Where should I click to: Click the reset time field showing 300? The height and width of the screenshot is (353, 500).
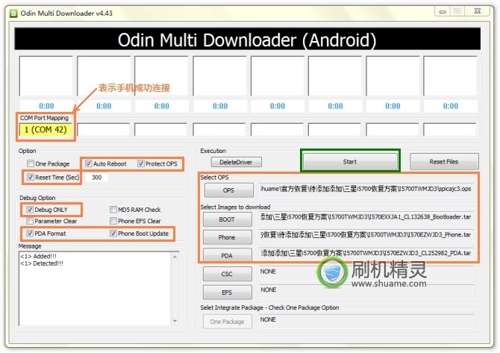(x=97, y=178)
